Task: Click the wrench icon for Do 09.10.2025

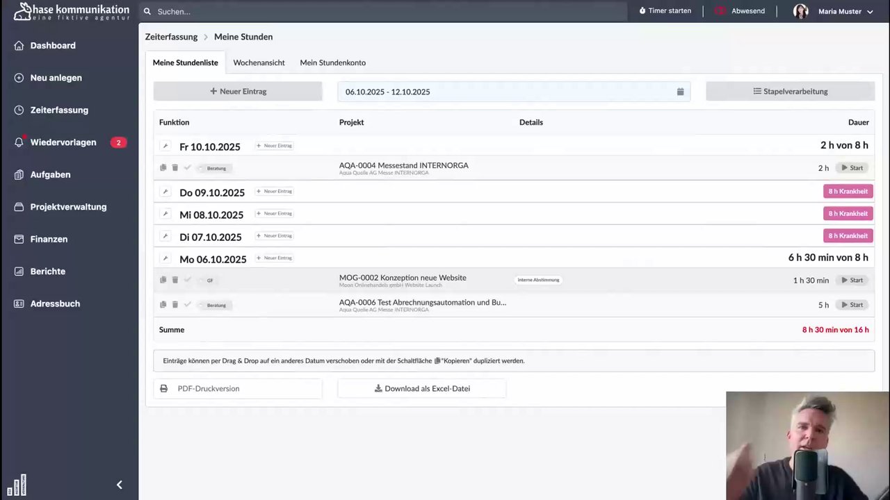Action: pos(165,192)
